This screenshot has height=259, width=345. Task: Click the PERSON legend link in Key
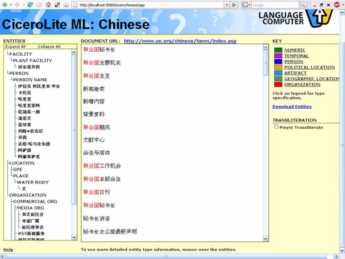click(x=293, y=62)
